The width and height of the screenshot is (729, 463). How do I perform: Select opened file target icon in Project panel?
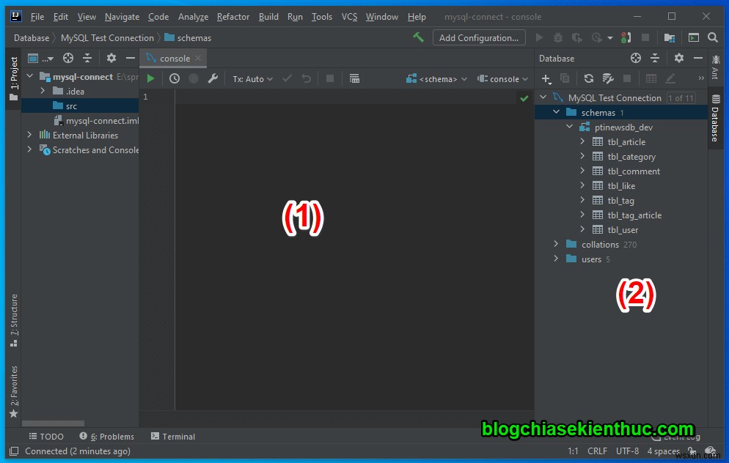[x=68, y=58]
